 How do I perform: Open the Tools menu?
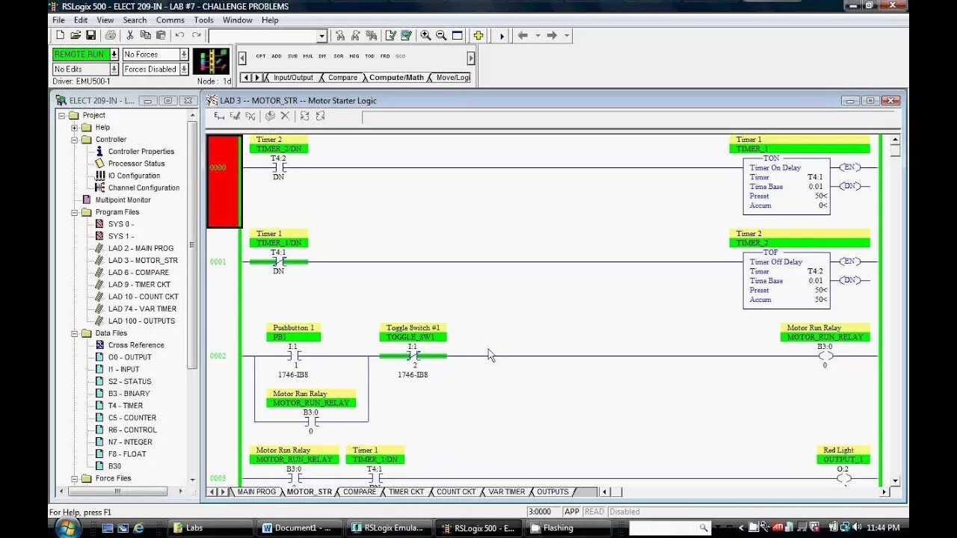coord(203,20)
